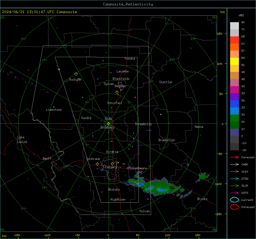Image resolution: width=256 pixels, height=239 pixels.
Task: Click the magenta 18TS arrow icon
Action: (x=234, y=193)
